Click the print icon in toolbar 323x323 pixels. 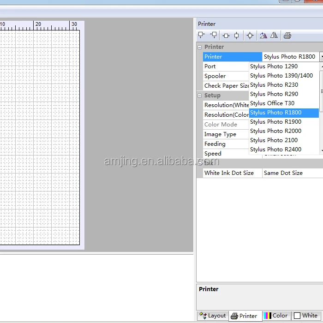(x=287, y=36)
